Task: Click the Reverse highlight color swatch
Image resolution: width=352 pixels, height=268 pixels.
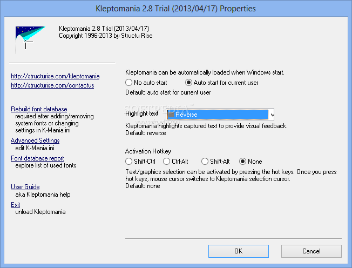Action: click(171, 115)
